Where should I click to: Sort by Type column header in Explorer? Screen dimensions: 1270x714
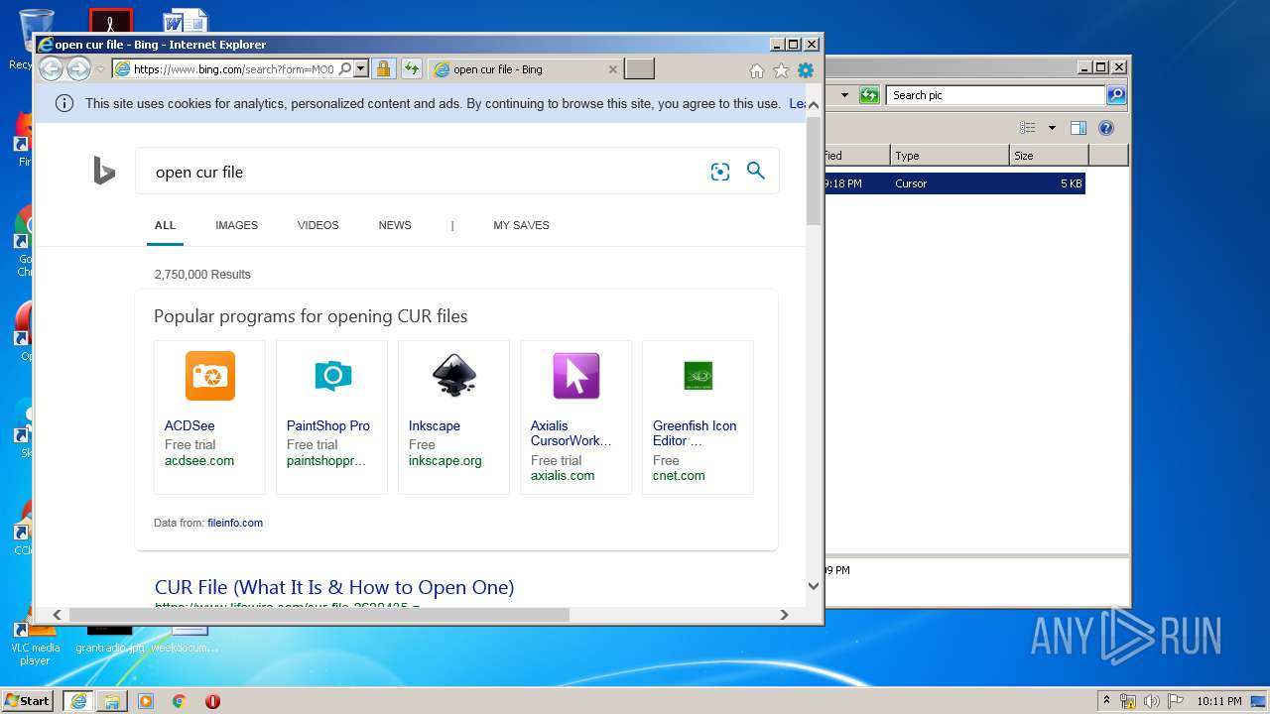[x=950, y=156]
